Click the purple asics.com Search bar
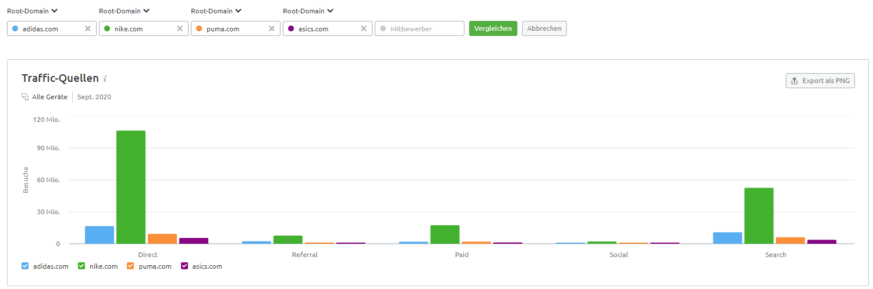 [x=822, y=241]
